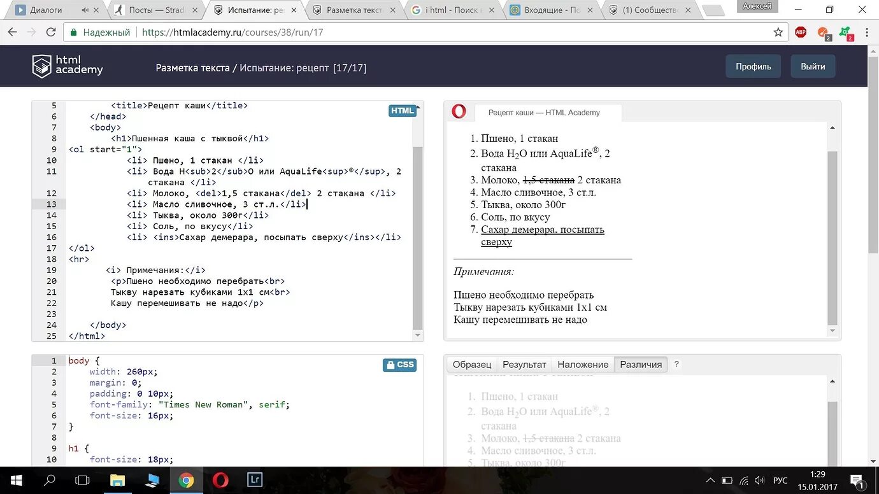Click the HTML Academy logo
Image resolution: width=879 pixels, height=494 pixels.
tap(68, 66)
